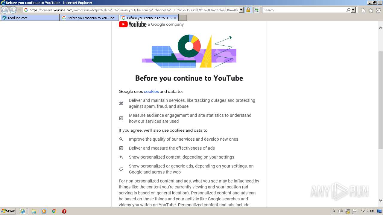Go forward with the browser Forward arrow
Viewport: 383px width, 215px height.
13,10
